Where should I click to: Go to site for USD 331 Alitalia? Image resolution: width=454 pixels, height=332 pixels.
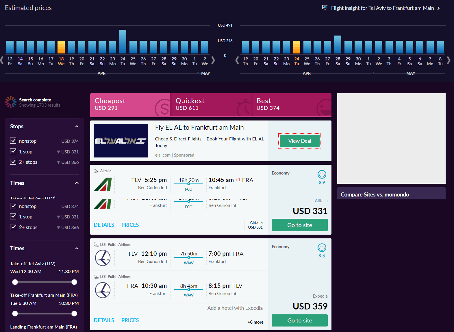[x=300, y=225]
